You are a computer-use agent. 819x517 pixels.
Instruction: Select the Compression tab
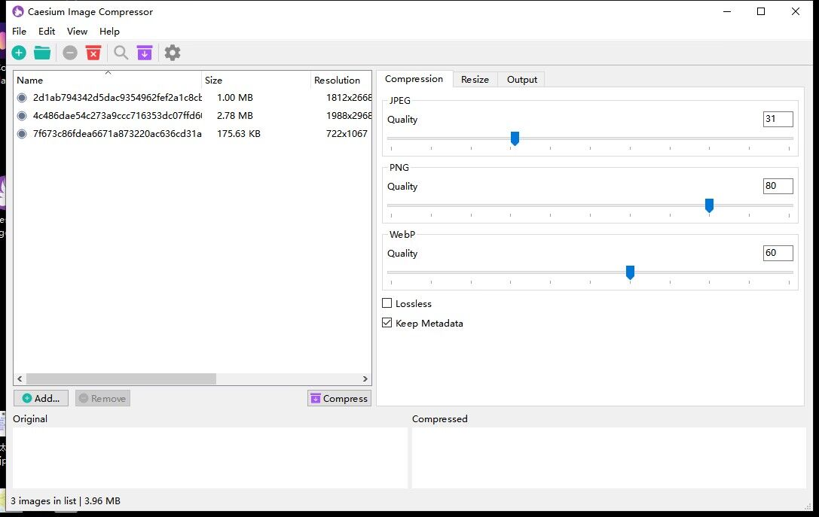tap(414, 79)
